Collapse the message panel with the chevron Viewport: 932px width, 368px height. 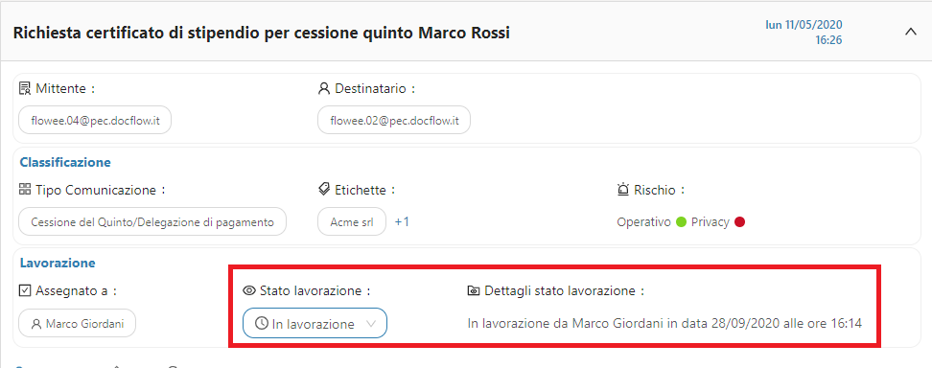[x=911, y=32]
